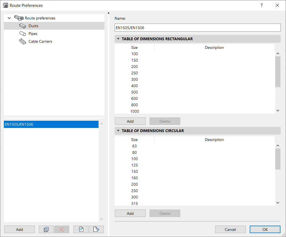286x237 pixels.
Task: Click circular table Description column header
Action: (215, 140)
